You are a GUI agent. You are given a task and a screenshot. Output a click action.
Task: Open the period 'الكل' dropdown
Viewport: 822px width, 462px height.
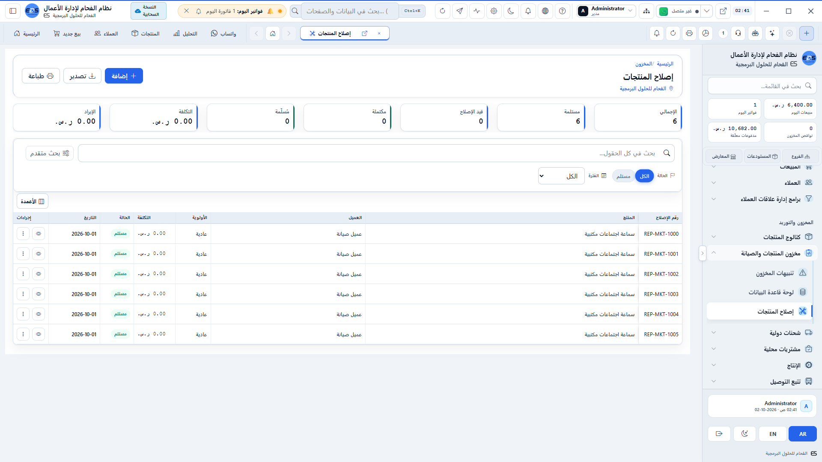click(x=561, y=176)
